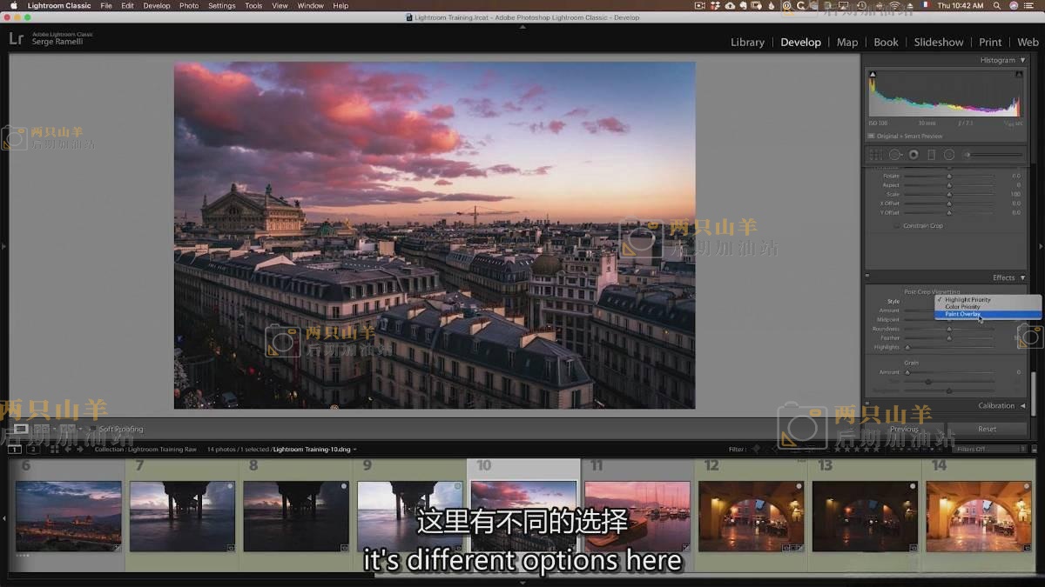Collapse the Histogram panel

pos(1022,60)
